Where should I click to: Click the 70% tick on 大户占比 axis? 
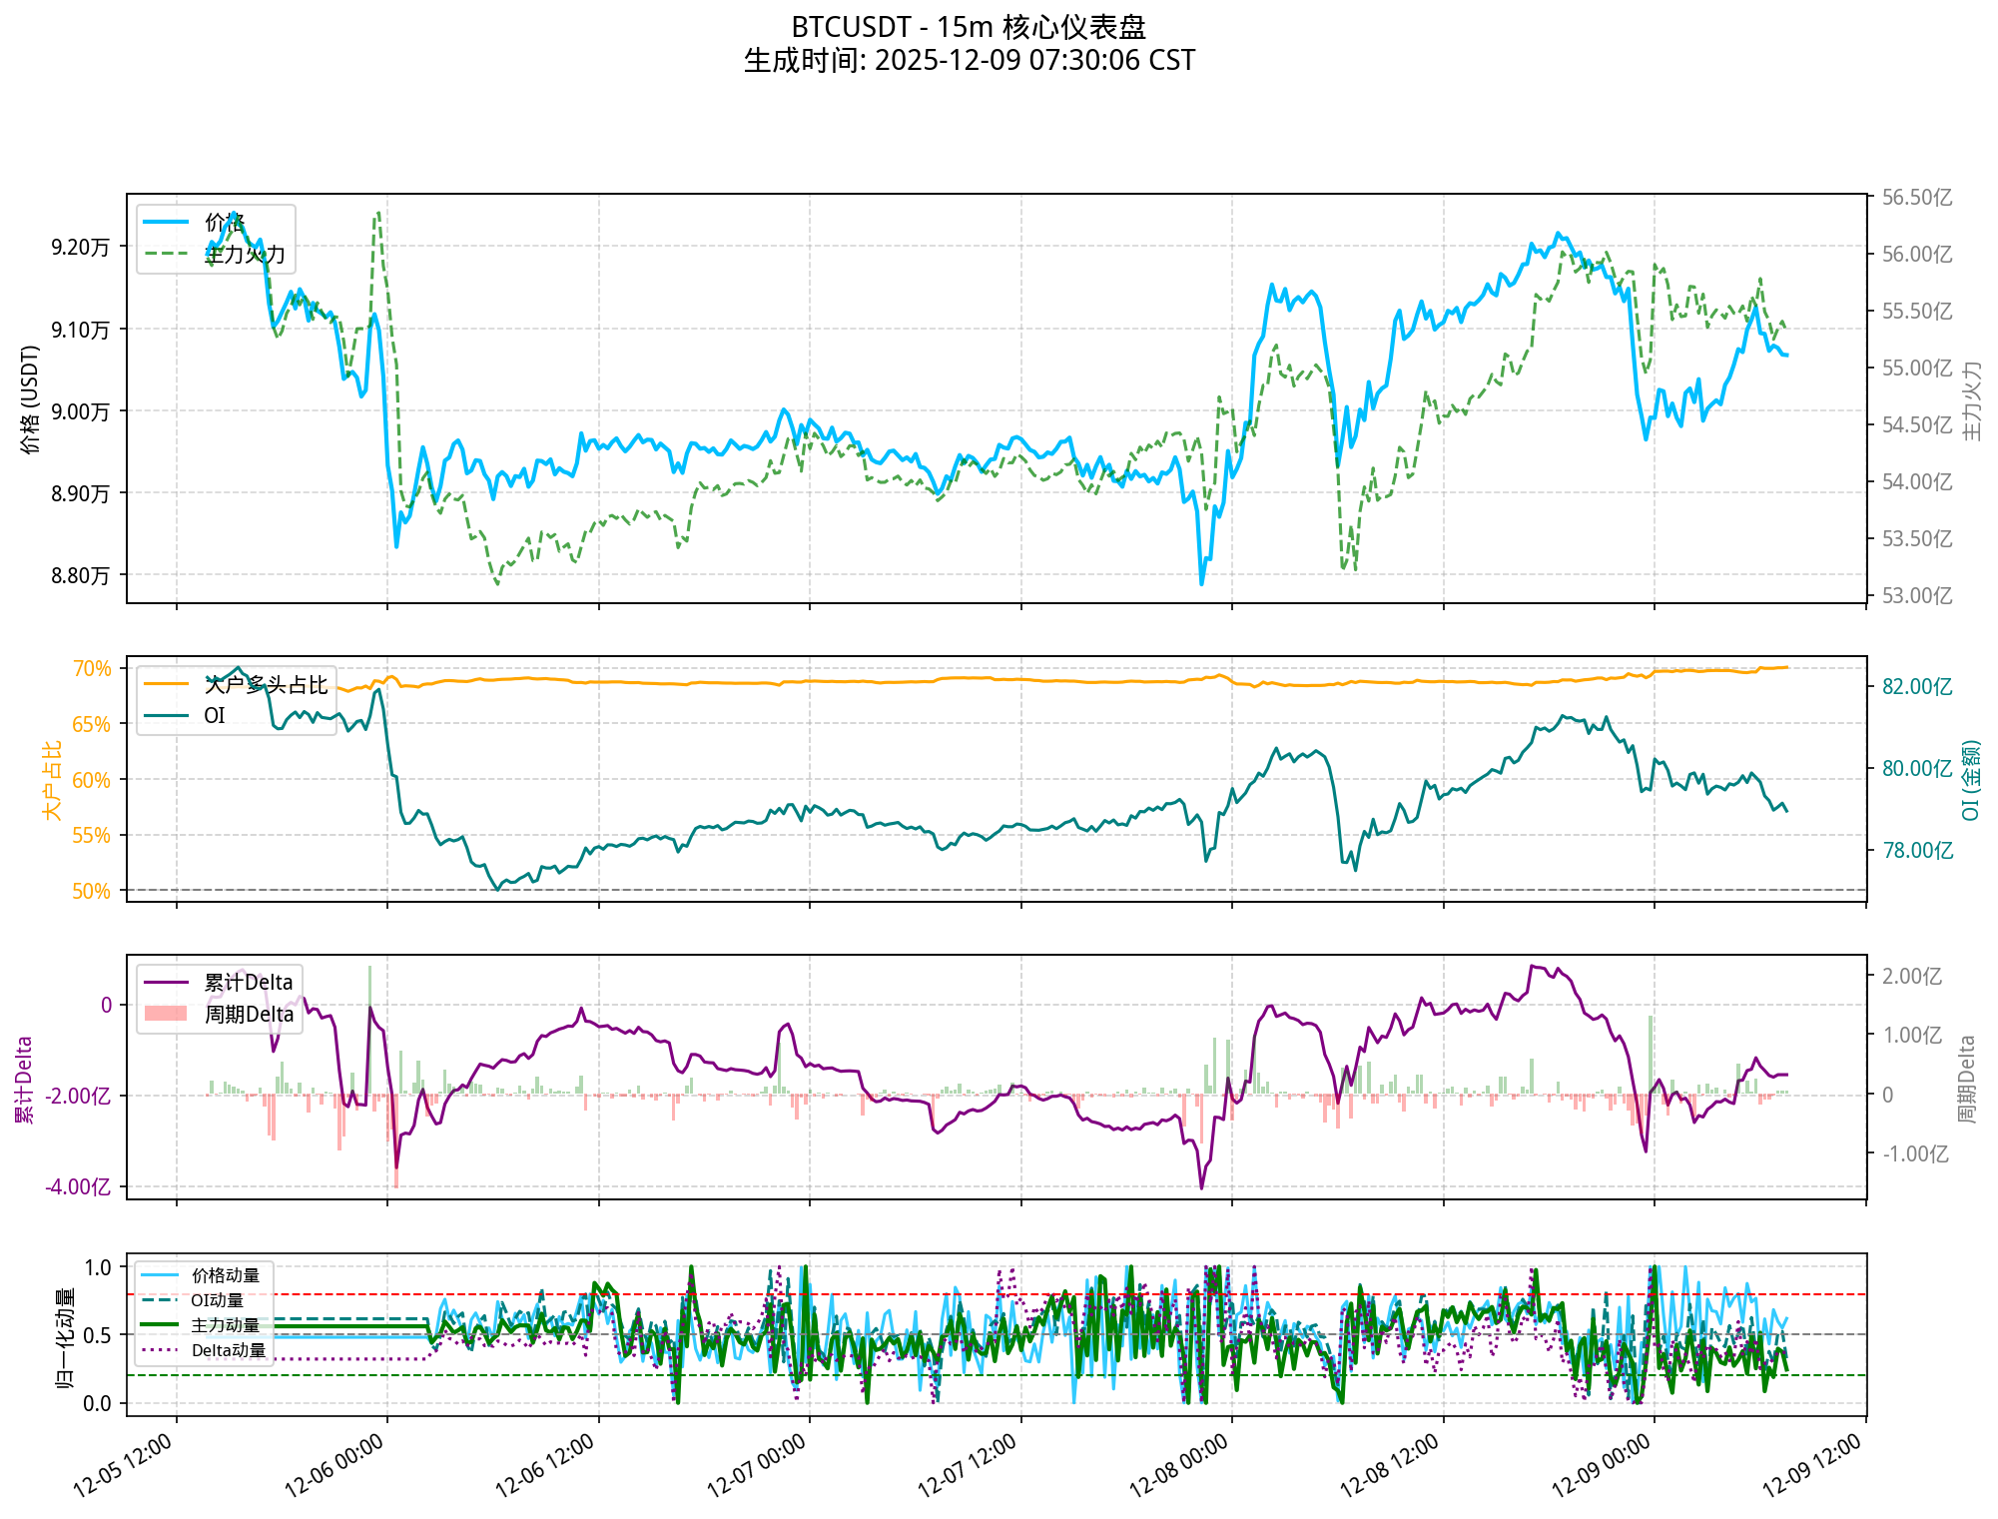click(92, 668)
